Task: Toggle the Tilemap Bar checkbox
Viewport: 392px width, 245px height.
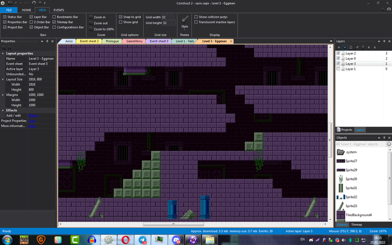Action: tap(54, 22)
